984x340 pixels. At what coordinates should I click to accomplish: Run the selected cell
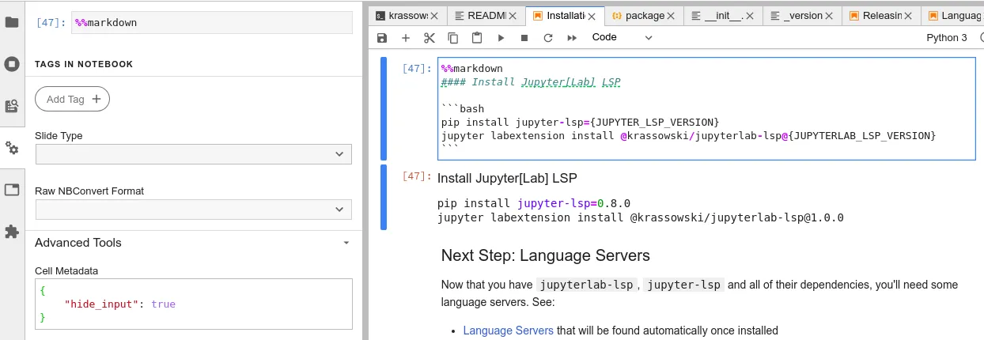(x=501, y=37)
